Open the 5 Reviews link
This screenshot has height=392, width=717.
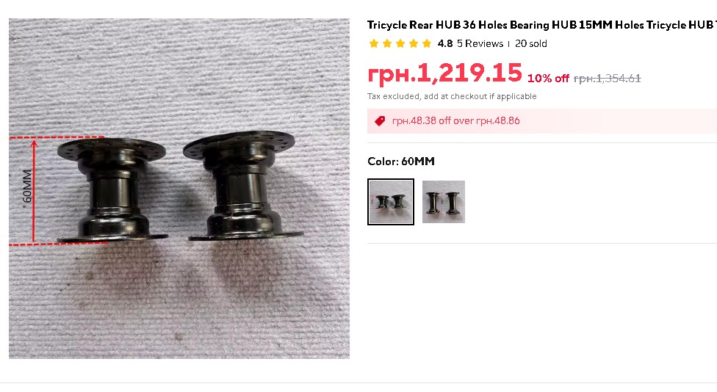coord(480,43)
